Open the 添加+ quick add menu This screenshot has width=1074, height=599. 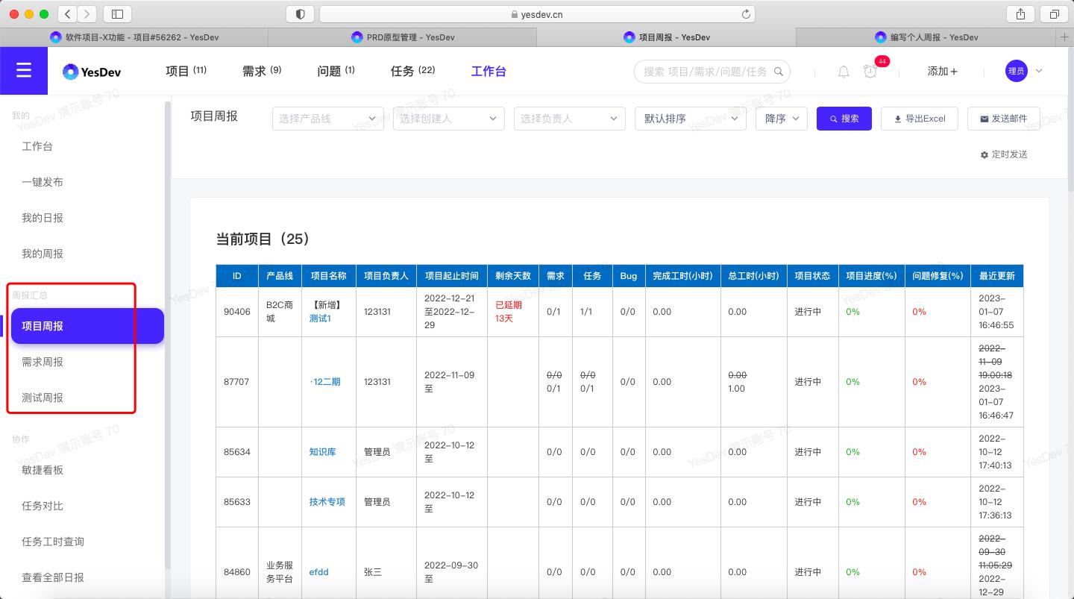click(942, 71)
